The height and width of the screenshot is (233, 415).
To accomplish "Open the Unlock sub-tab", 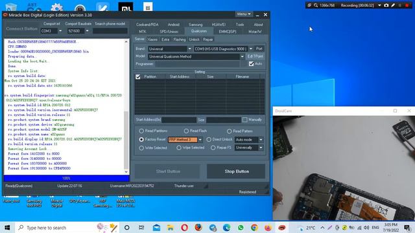I will (x=194, y=39).
